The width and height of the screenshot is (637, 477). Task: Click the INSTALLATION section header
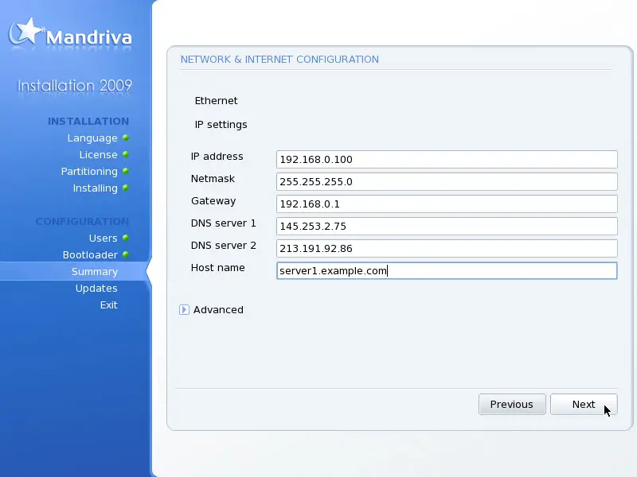click(x=88, y=122)
